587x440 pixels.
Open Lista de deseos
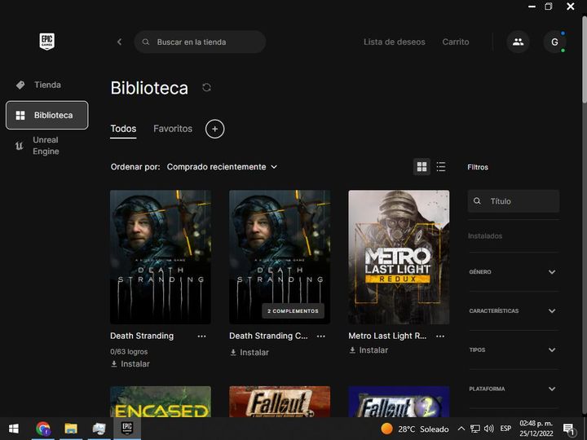click(395, 42)
